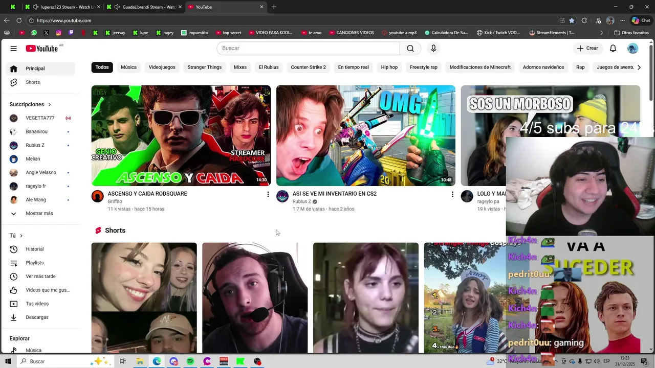
Task: Open options for ASCENSO Y CAIDA video
Action: (x=268, y=194)
